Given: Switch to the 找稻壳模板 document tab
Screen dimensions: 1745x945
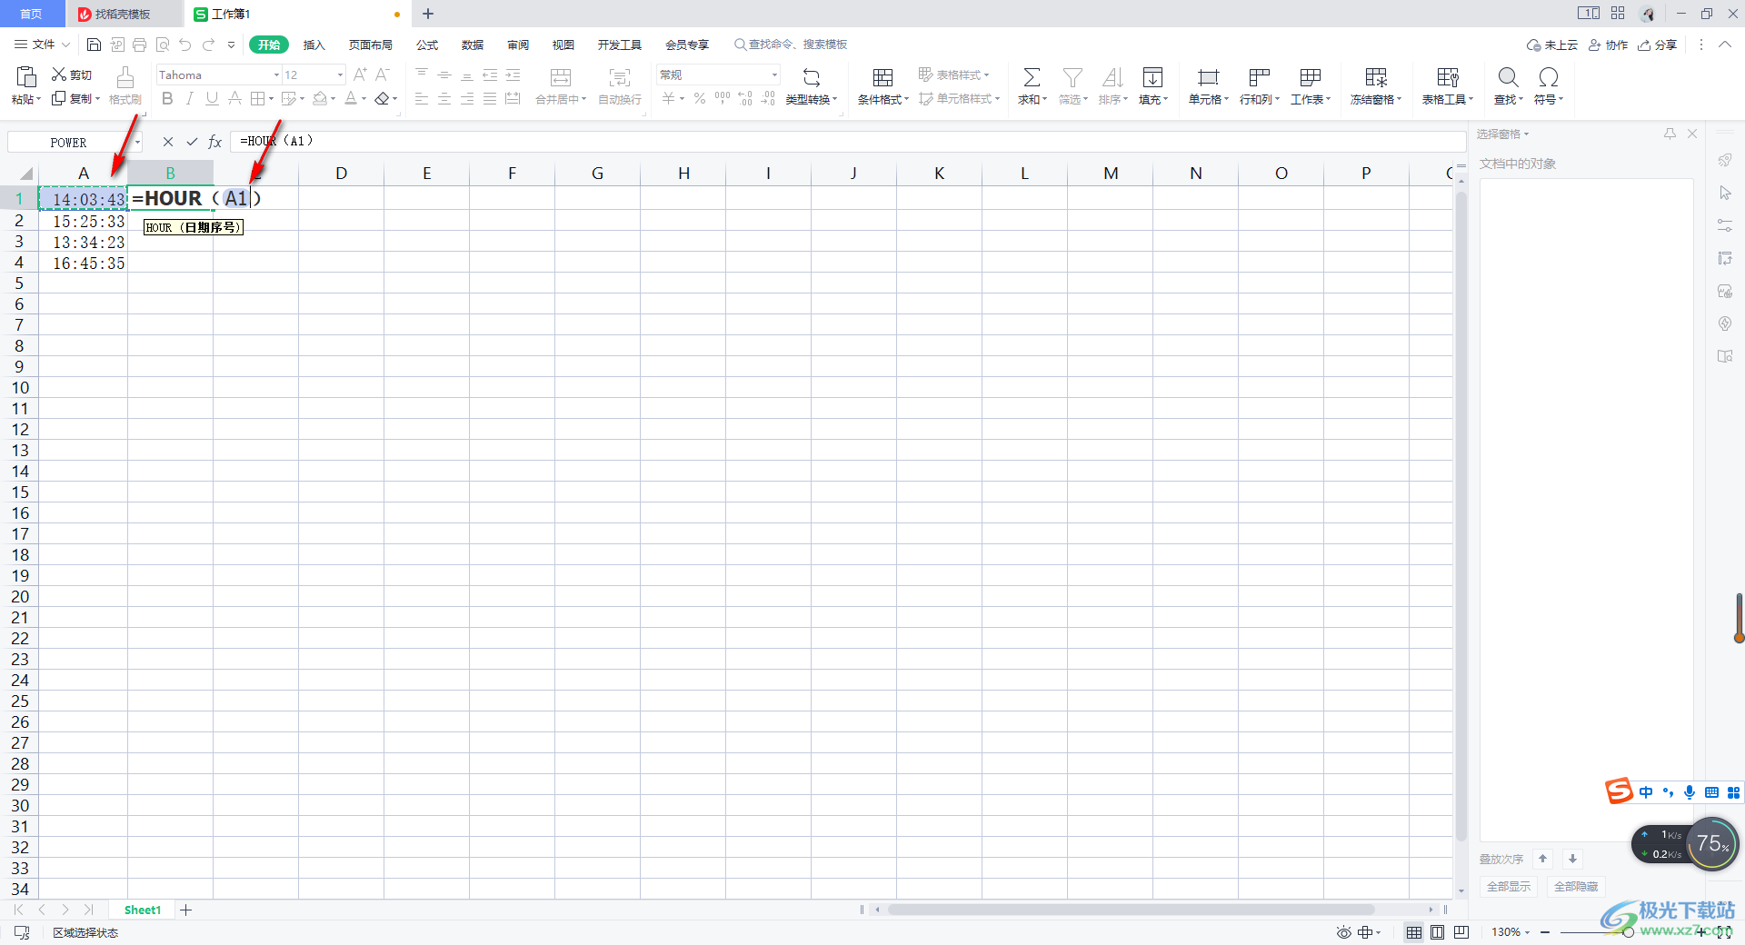Looking at the screenshot, I should (123, 14).
